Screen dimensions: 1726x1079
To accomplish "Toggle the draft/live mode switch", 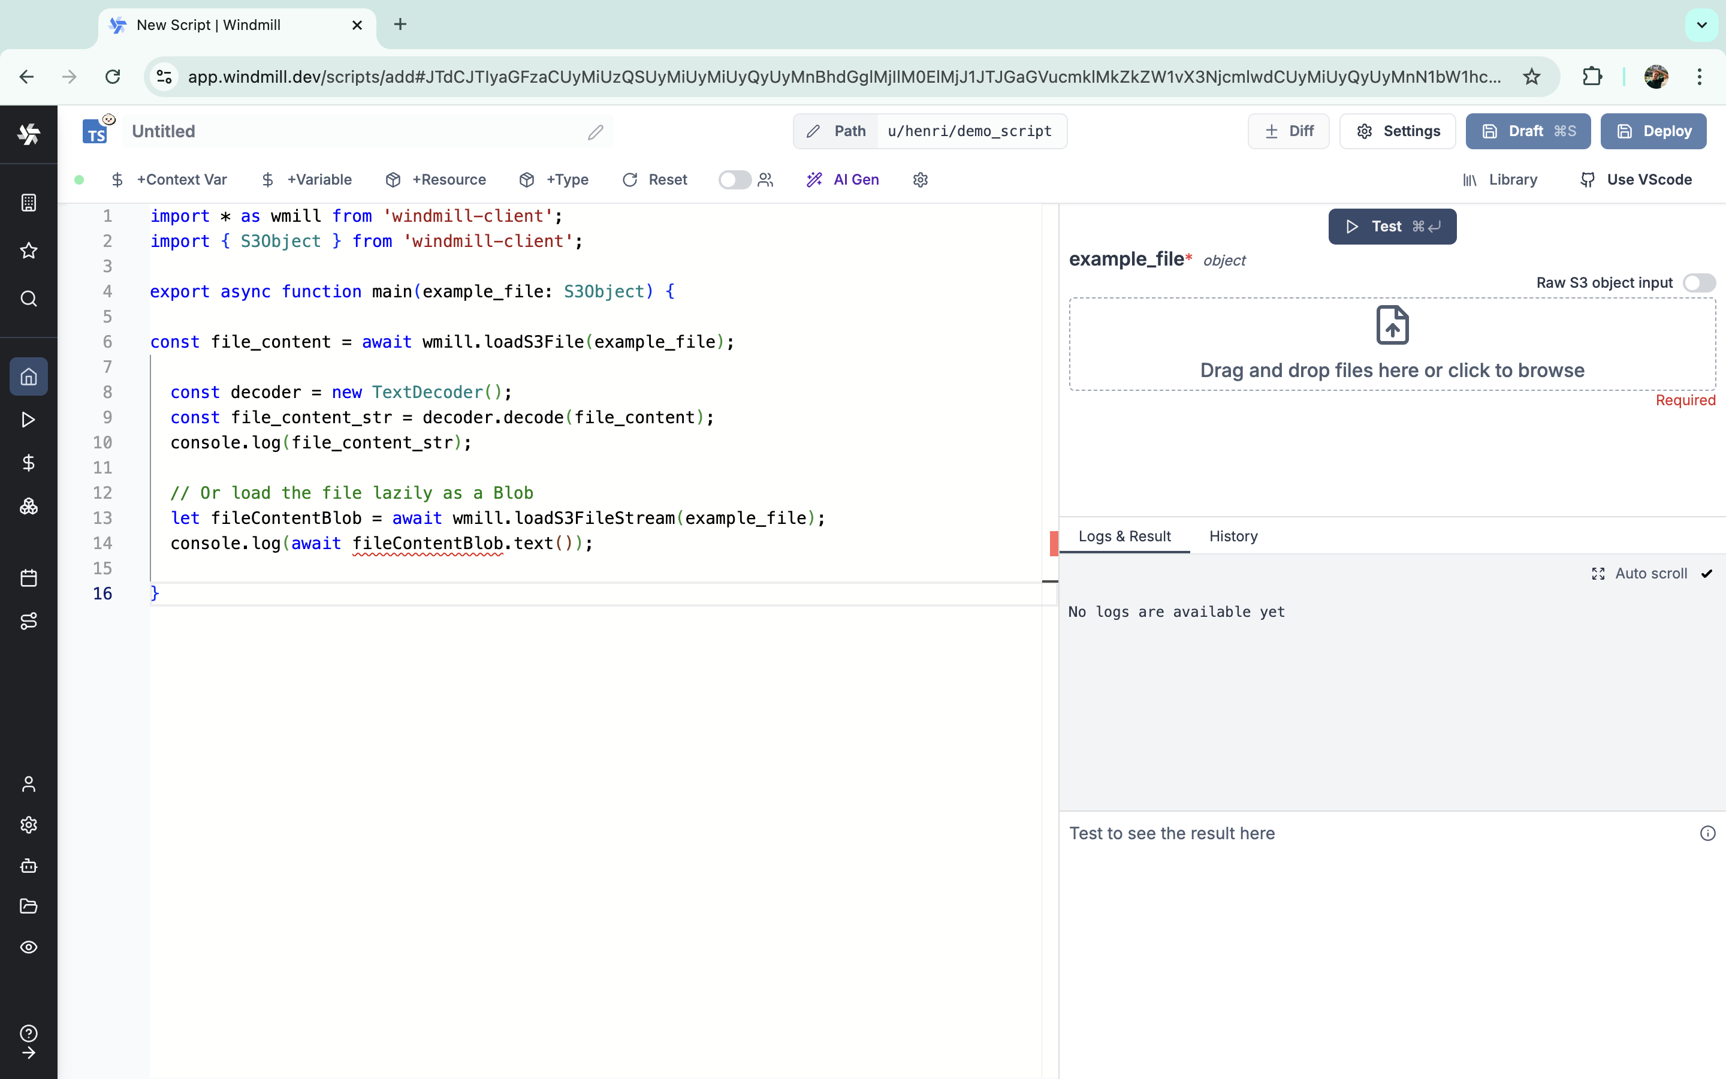I will pyautogui.click(x=733, y=179).
